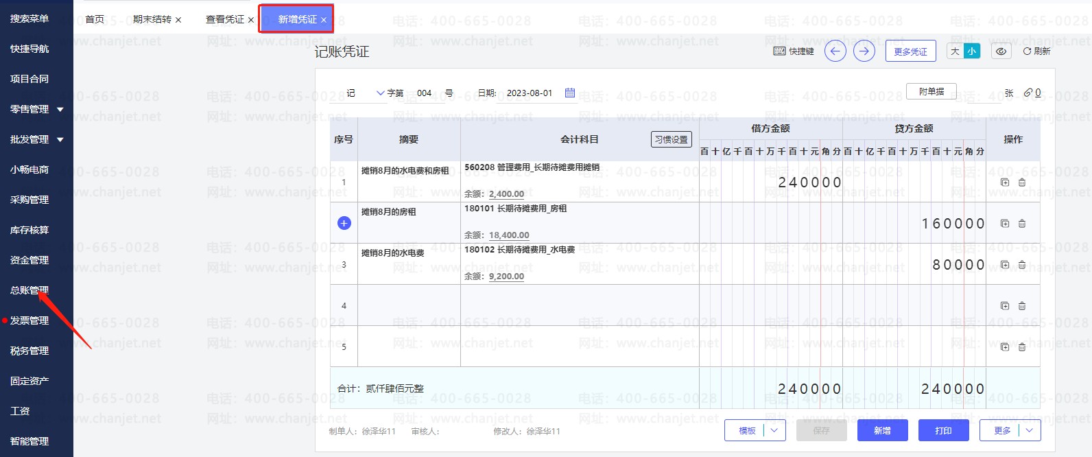Open the 快捷键 keyboard shortcuts icon
The width and height of the screenshot is (1092, 457).
pyautogui.click(x=779, y=51)
